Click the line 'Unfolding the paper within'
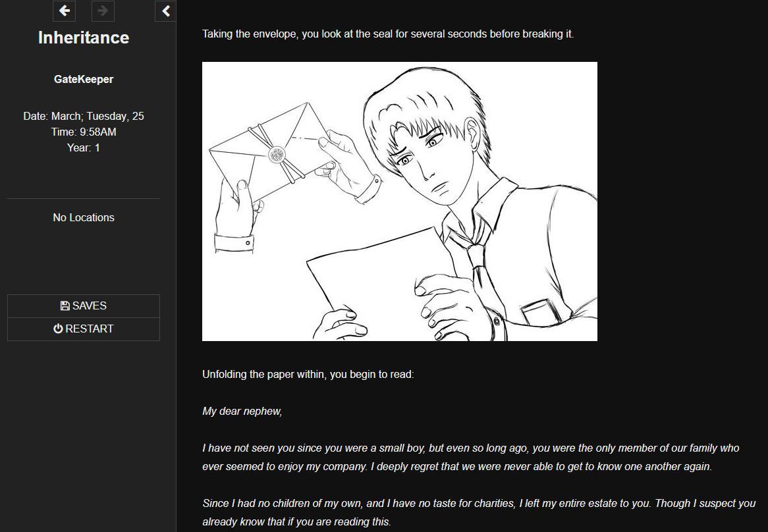768x532 pixels. (x=308, y=374)
